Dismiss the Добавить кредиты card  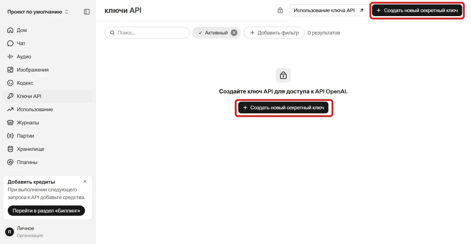(x=85, y=181)
